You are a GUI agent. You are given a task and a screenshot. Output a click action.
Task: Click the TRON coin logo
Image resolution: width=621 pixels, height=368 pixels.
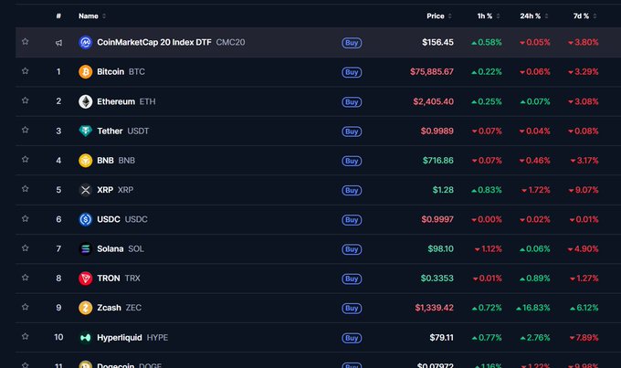tap(85, 279)
